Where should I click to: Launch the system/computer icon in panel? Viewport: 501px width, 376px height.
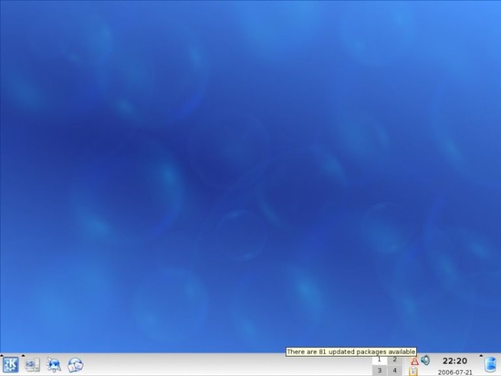tap(32, 365)
